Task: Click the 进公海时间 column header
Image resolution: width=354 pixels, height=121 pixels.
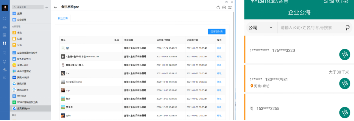Action: (192, 40)
